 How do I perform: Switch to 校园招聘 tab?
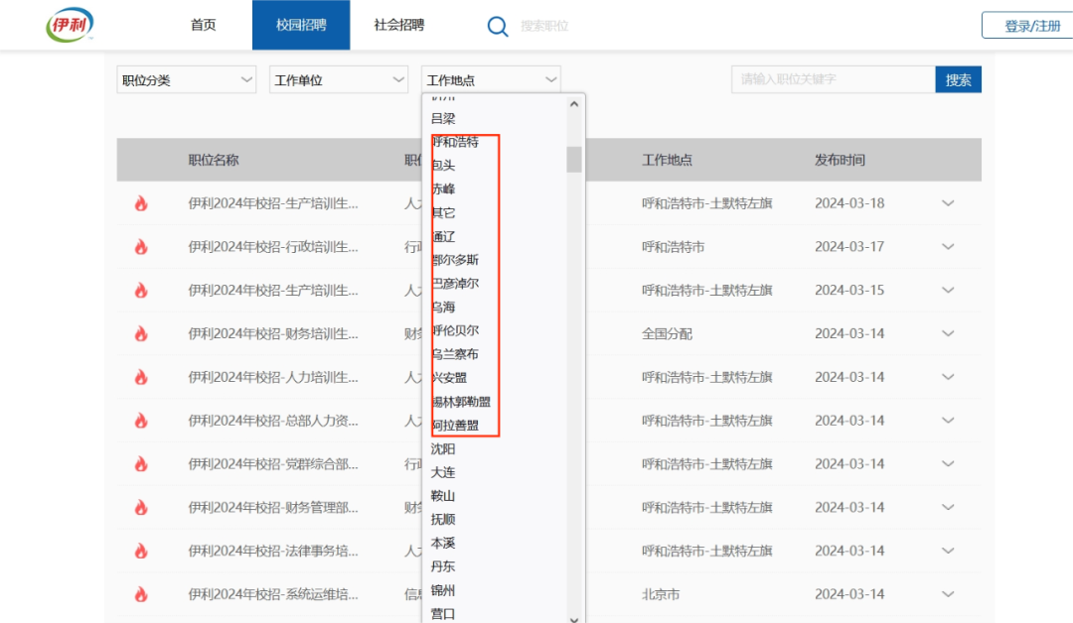(301, 25)
